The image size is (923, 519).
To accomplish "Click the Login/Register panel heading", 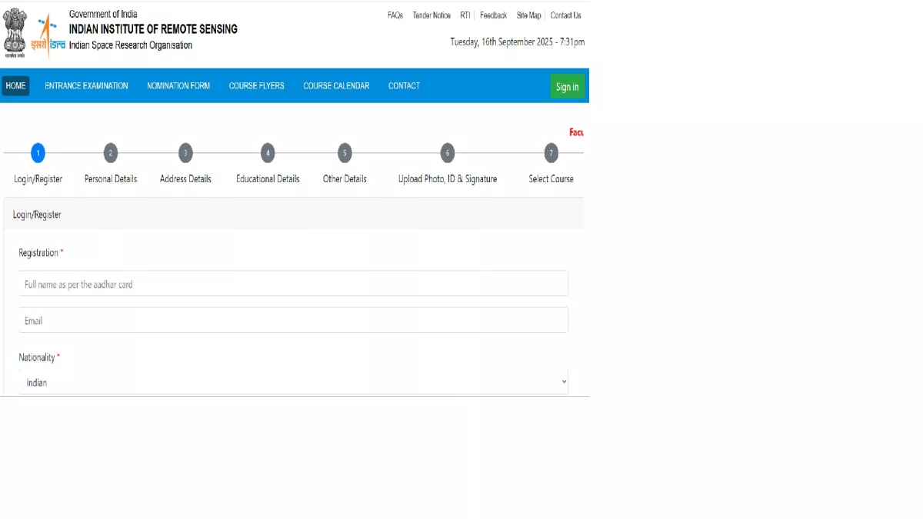I will click(x=37, y=215).
